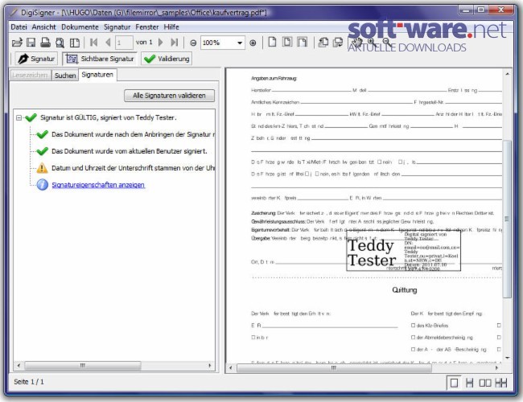Click document scroll down arrow
Image resolution: width=523 pixels, height=402 pixels.
click(508, 358)
